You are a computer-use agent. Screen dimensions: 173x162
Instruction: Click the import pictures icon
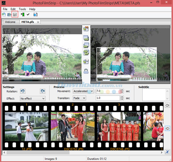22,15
